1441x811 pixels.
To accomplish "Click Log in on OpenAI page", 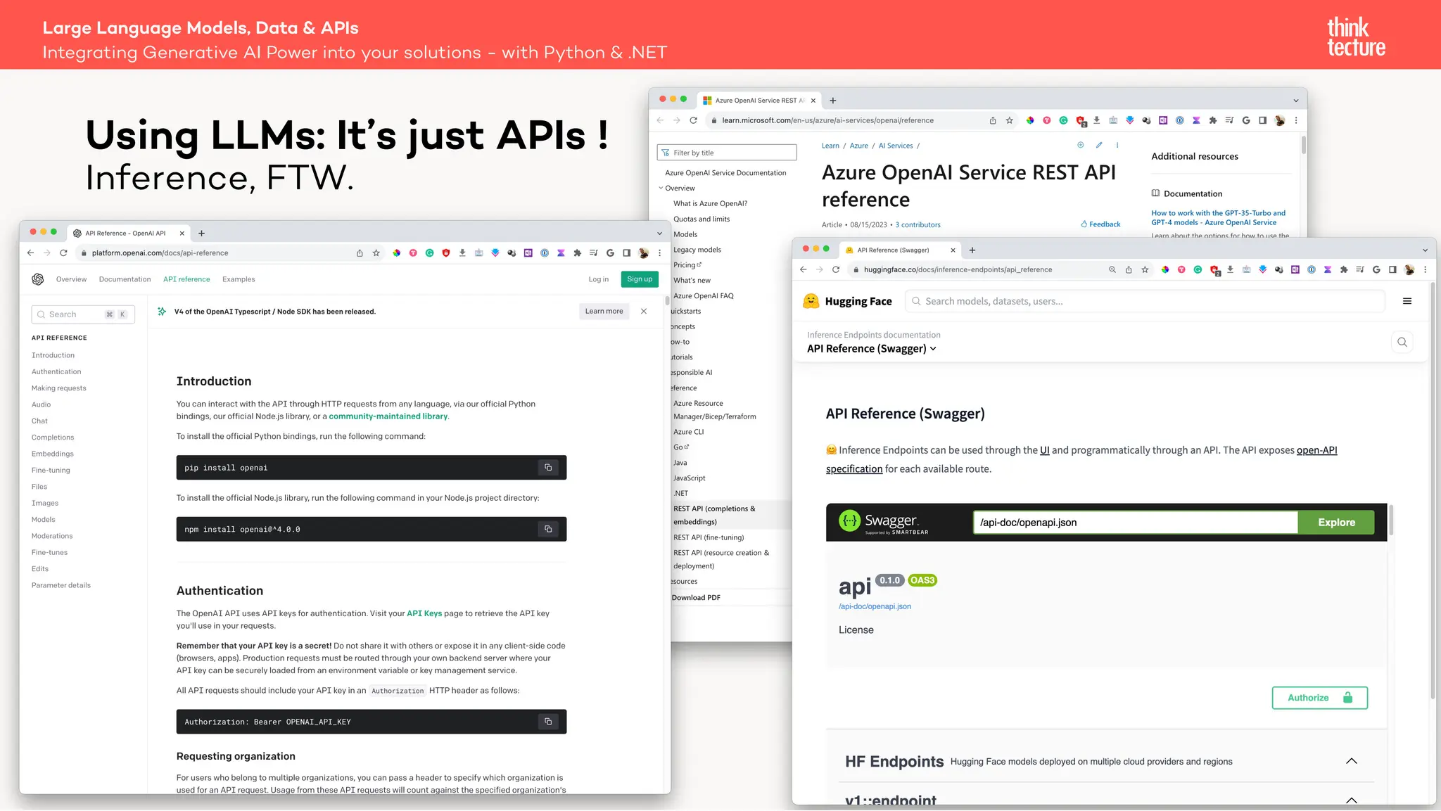I will (599, 279).
